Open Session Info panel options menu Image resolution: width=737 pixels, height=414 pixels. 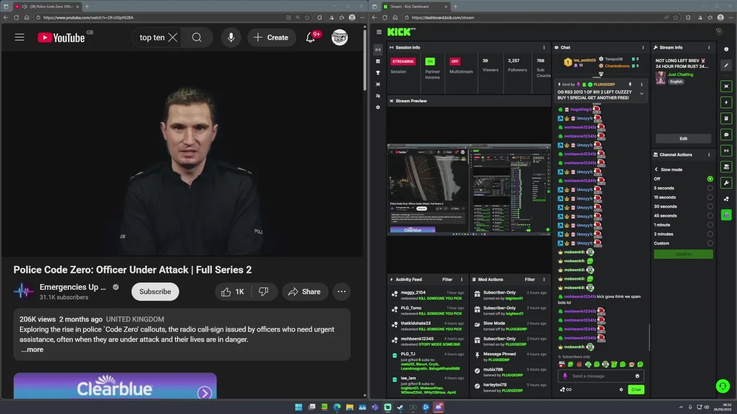click(x=544, y=48)
